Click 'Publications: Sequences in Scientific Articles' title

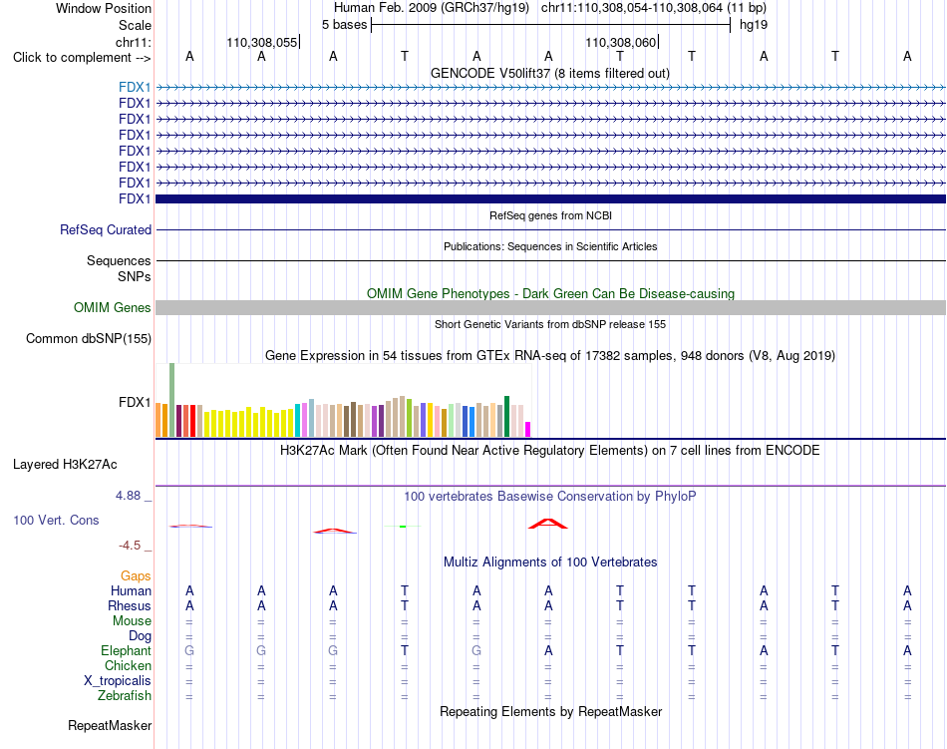(550, 246)
